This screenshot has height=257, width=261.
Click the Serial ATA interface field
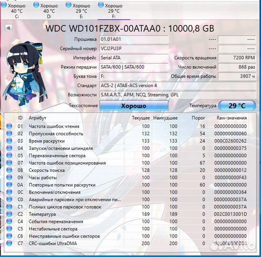tap(134, 58)
